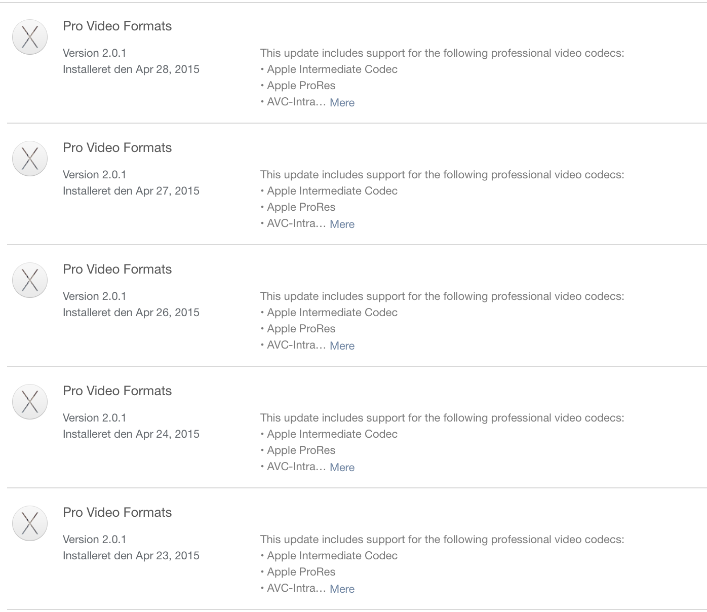
Task: Click the OS X icon for Apr 26 update
Action: [30, 280]
